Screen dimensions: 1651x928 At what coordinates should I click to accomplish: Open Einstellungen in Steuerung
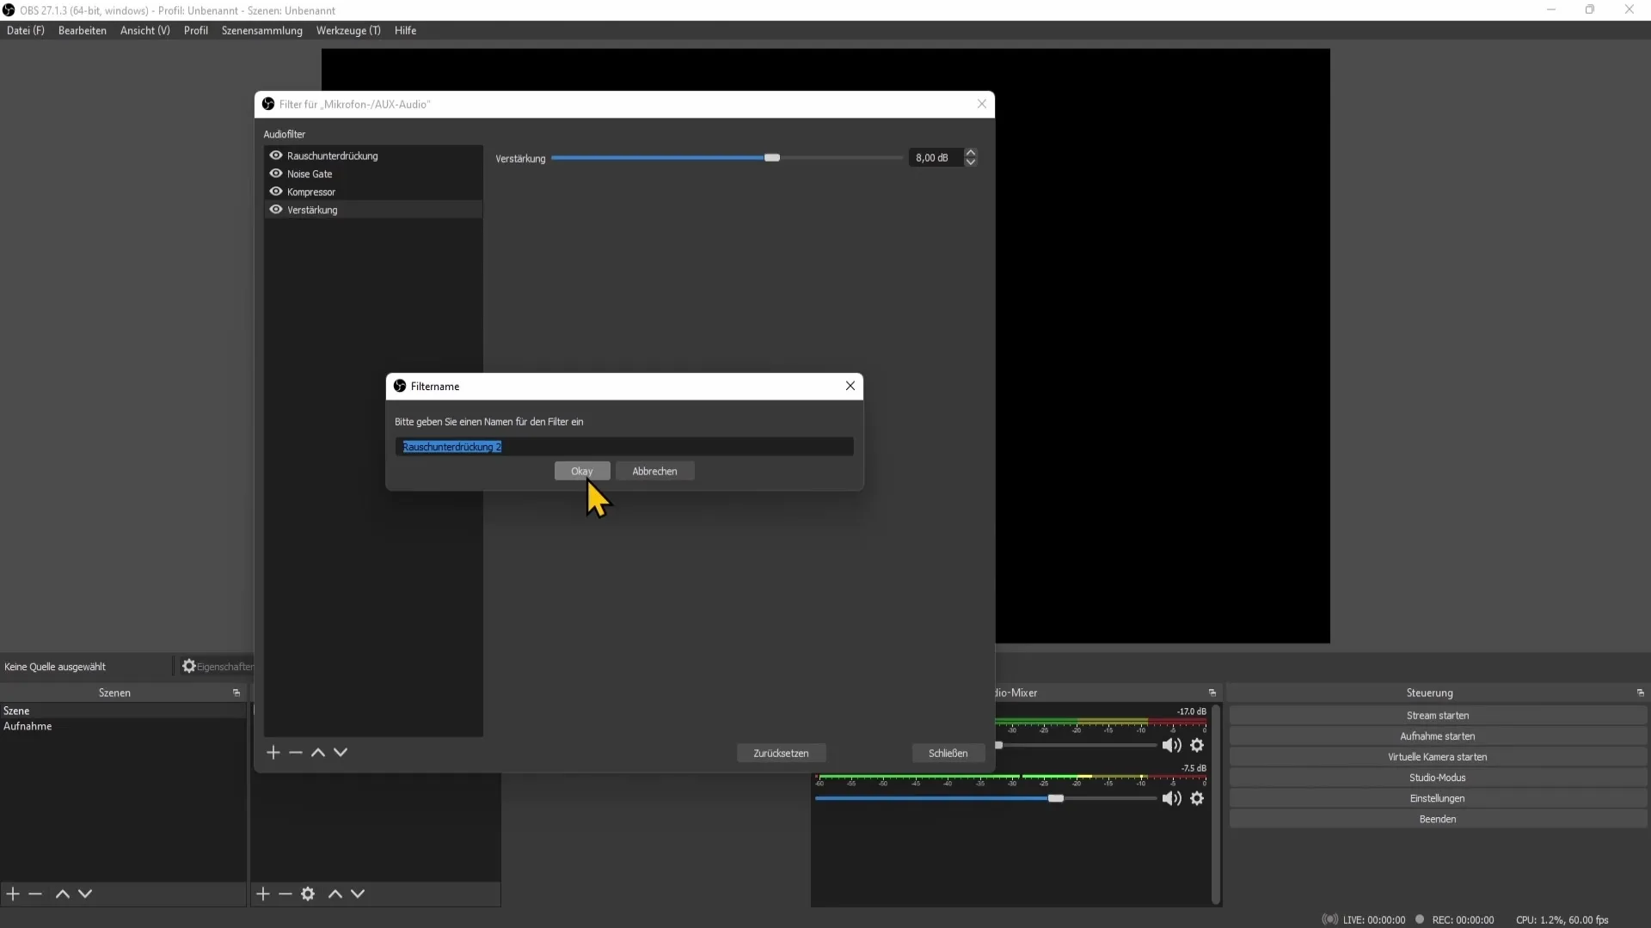tap(1438, 798)
